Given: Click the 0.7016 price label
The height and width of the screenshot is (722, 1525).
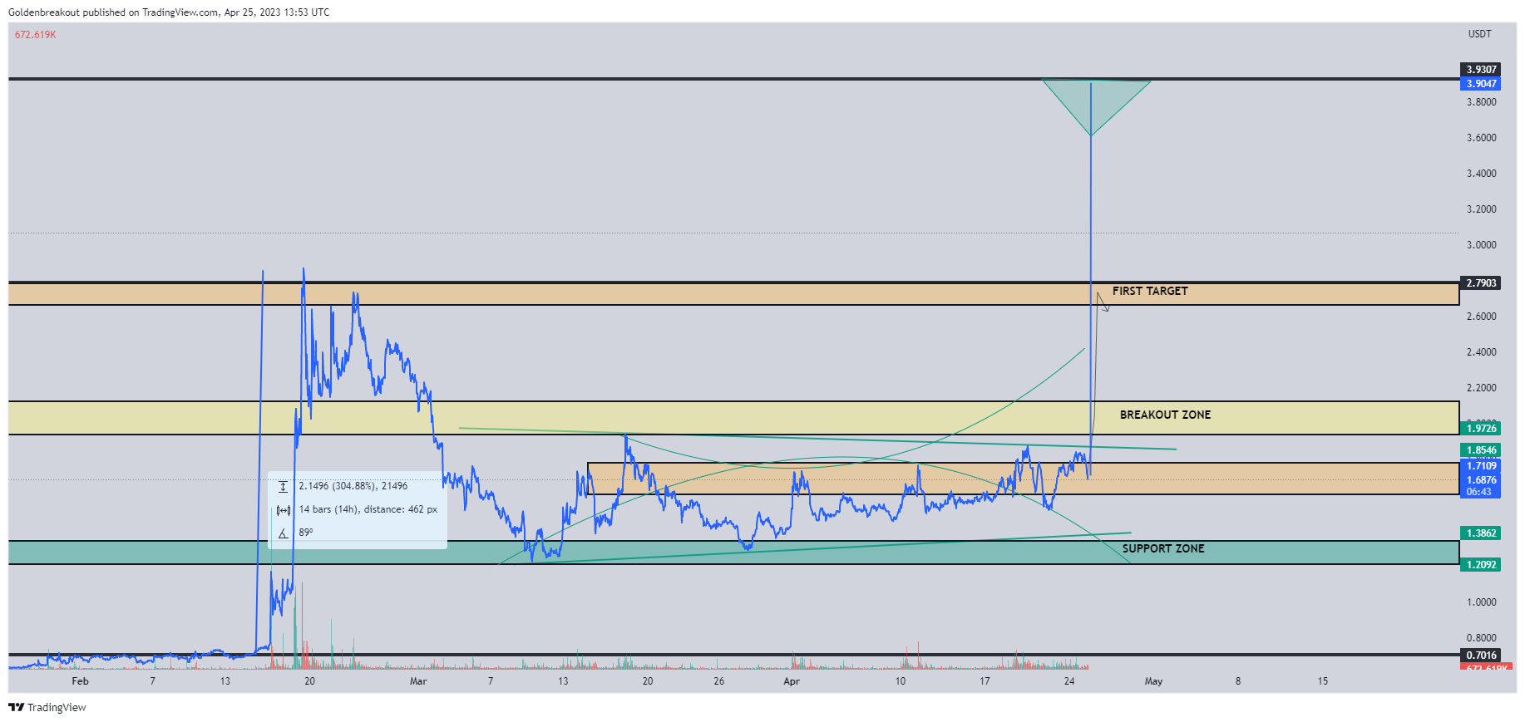Looking at the screenshot, I should [1481, 656].
